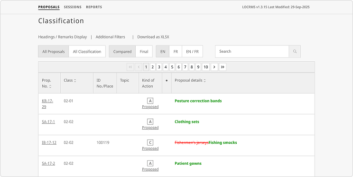Click the A action box for SA-17-2
Image resolution: width=353 pixels, height=177 pixels.
(150, 164)
